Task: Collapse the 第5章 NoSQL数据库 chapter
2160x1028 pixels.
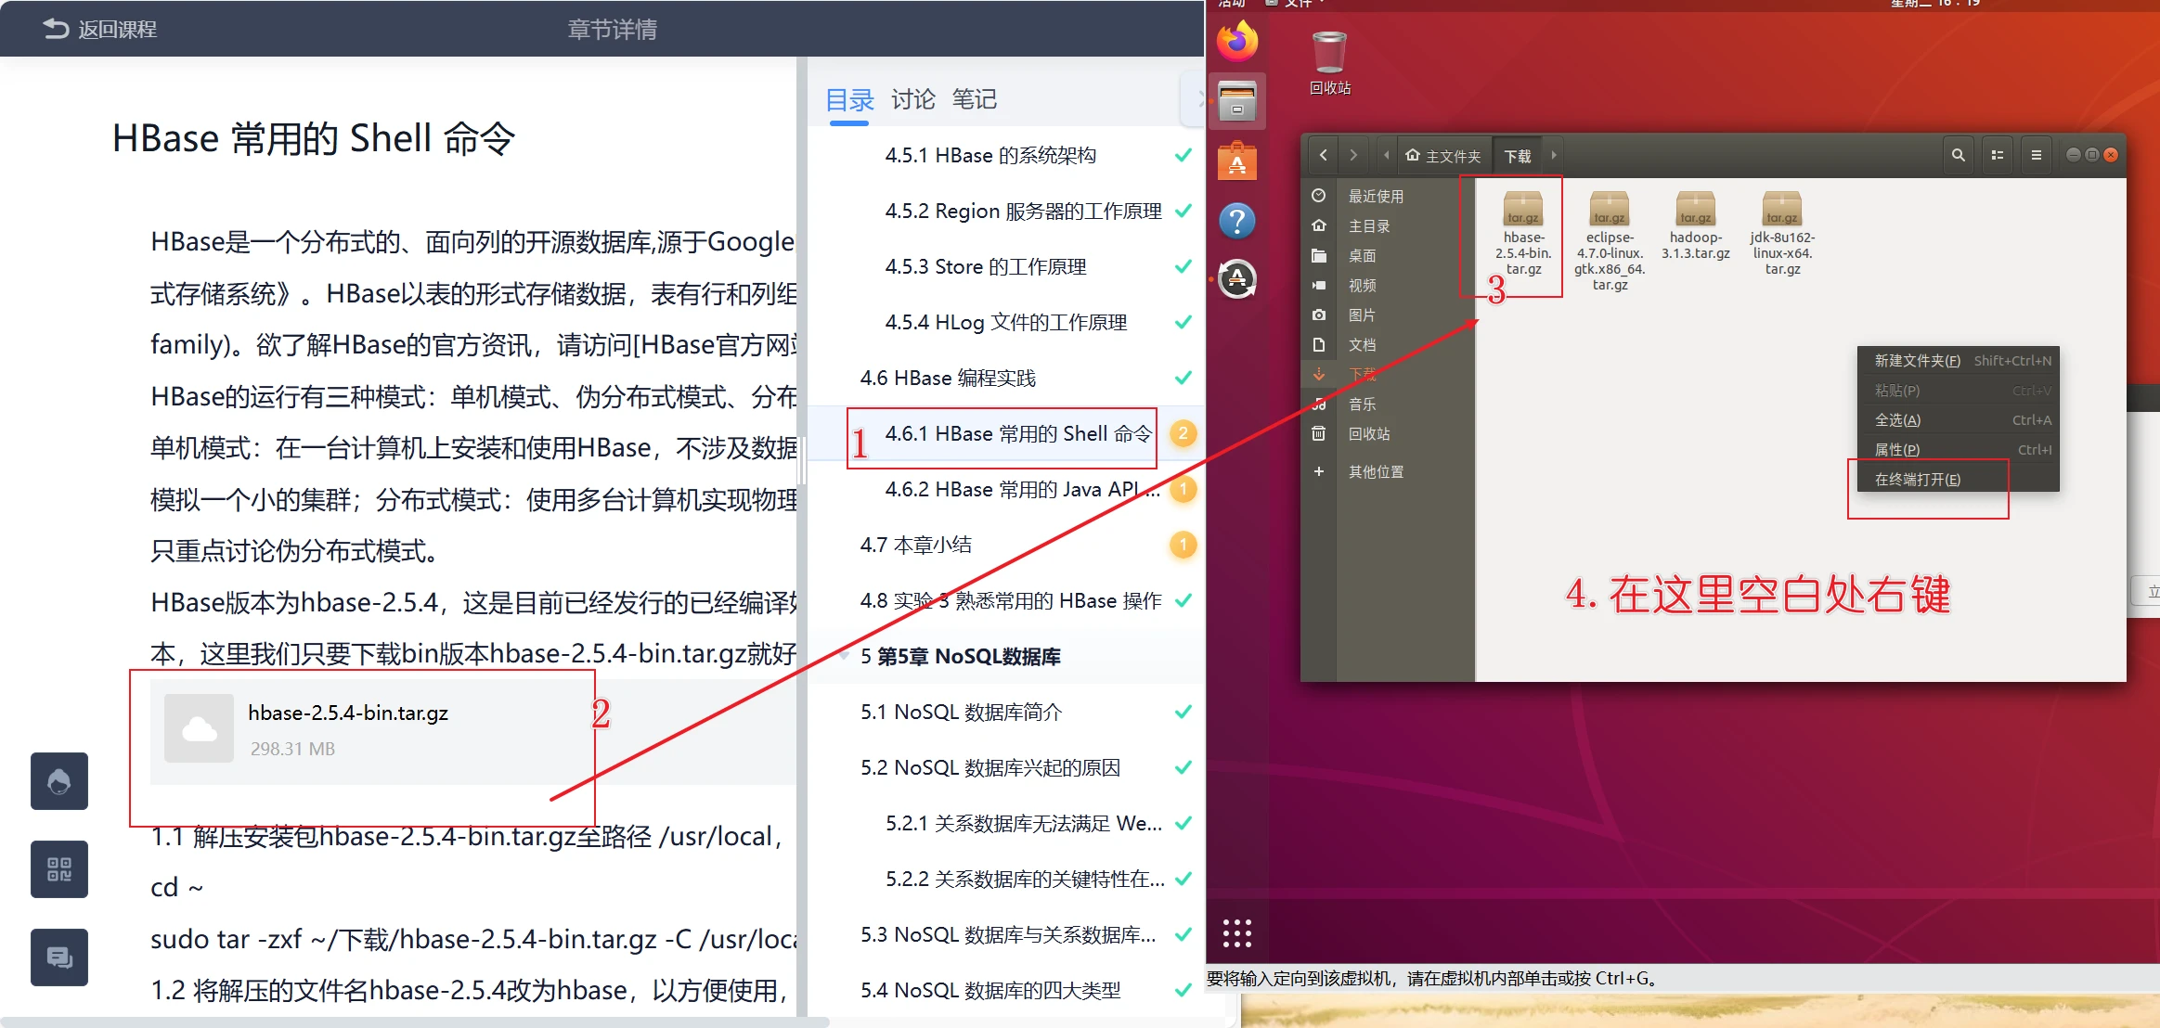Action: (844, 656)
